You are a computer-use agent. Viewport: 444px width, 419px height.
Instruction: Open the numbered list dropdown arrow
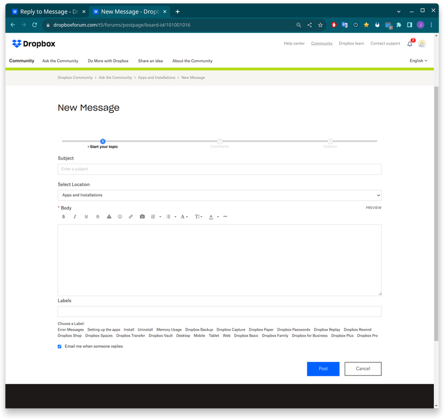pyautogui.click(x=160, y=217)
